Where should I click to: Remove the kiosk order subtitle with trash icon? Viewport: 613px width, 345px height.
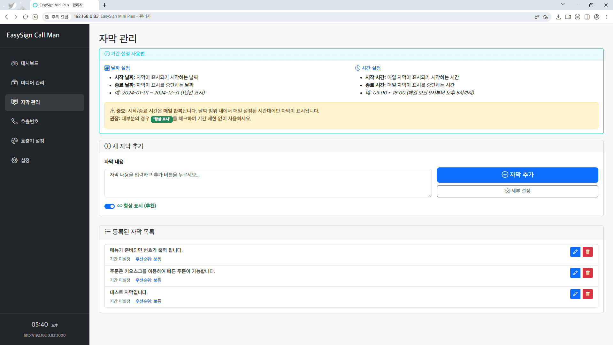(587, 273)
